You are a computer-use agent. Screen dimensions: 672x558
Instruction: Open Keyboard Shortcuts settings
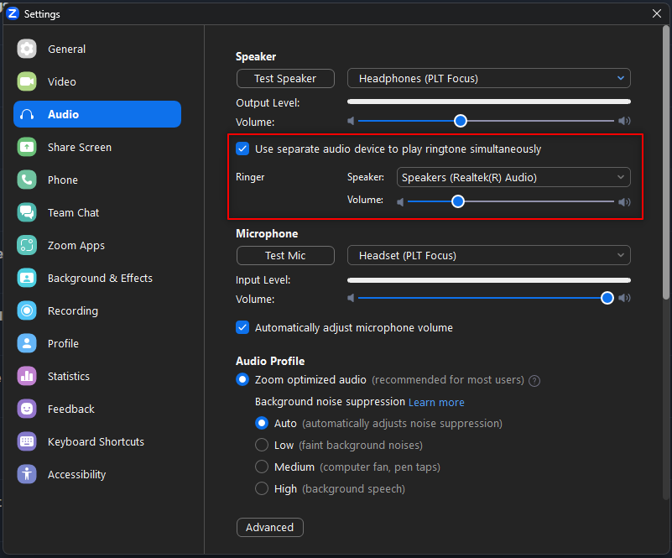pos(97,441)
